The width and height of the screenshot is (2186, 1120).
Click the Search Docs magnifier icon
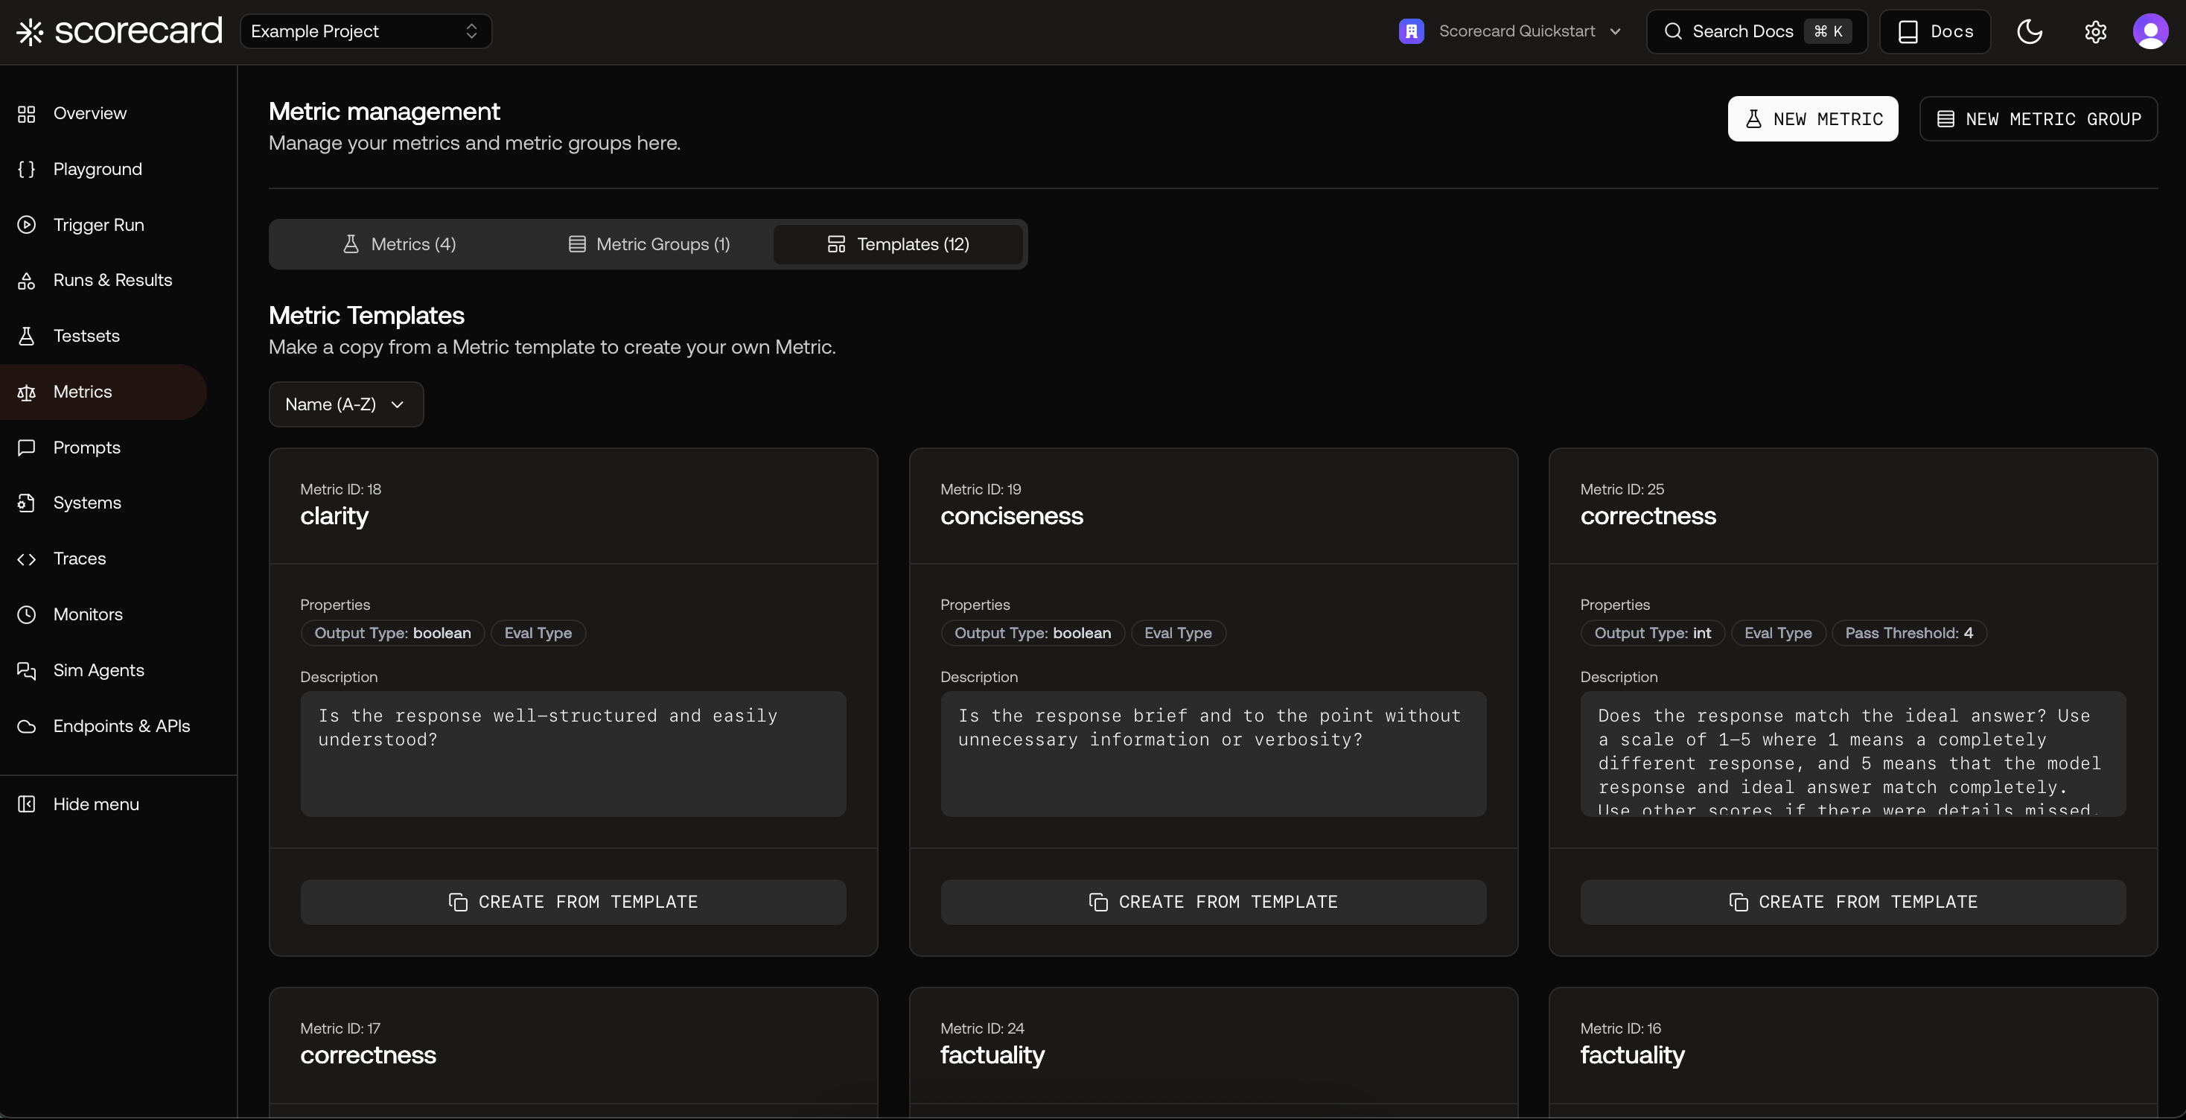pyautogui.click(x=1672, y=31)
